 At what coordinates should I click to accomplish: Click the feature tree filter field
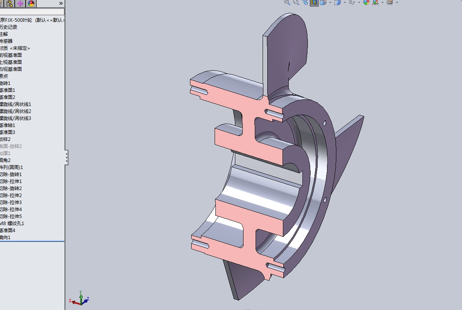coord(32,12)
